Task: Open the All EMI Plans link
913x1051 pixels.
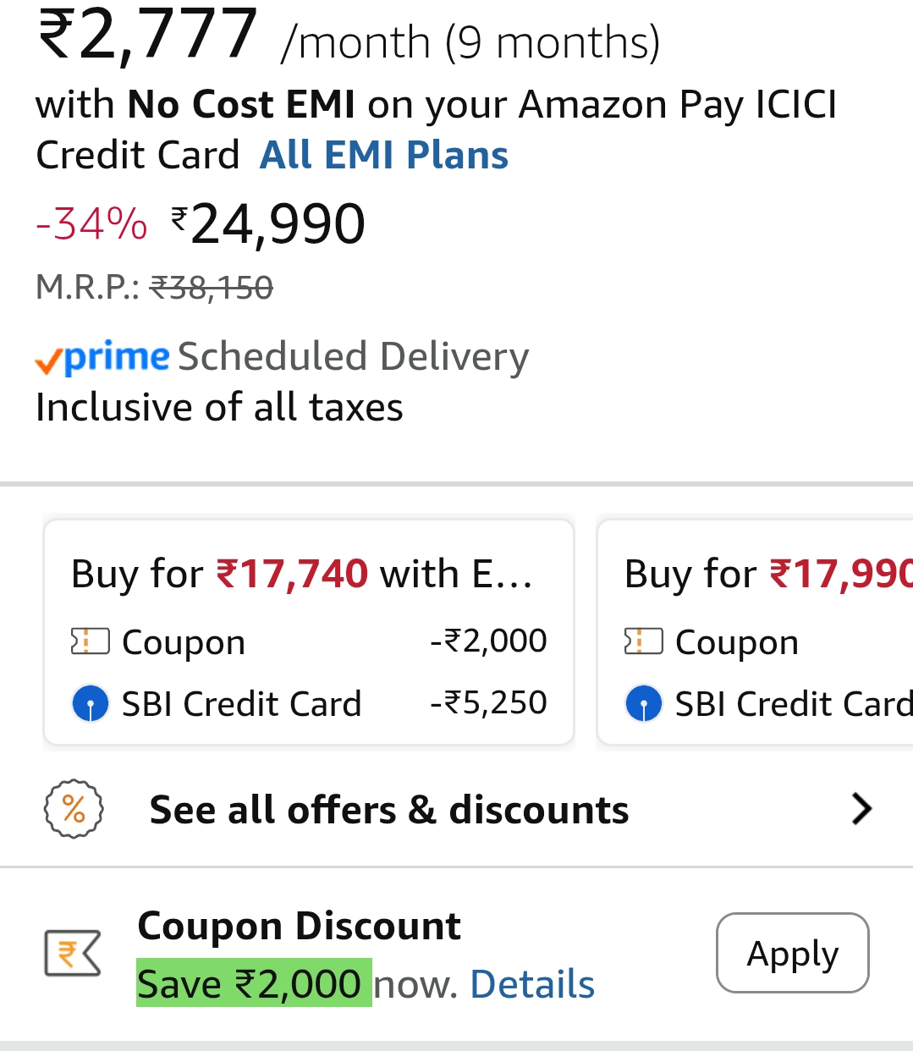Action: pyautogui.click(x=384, y=156)
